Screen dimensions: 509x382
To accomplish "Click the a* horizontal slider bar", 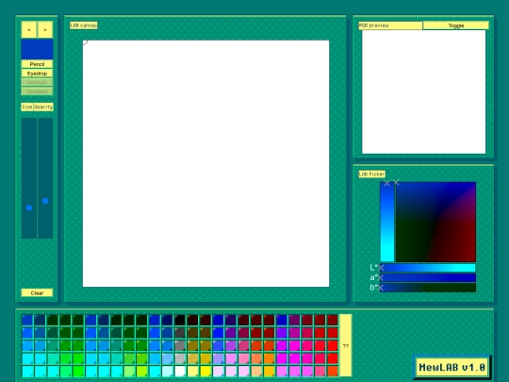I will (428, 277).
